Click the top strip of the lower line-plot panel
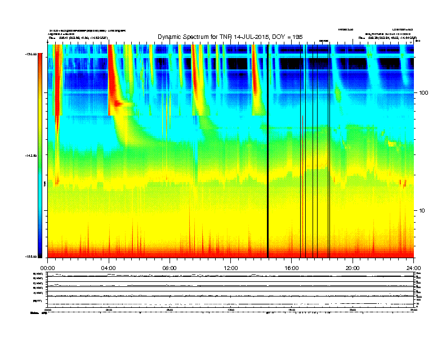 tap(230, 275)
